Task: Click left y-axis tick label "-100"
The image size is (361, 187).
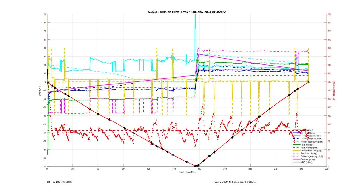Action: click(x=44, y=167)
